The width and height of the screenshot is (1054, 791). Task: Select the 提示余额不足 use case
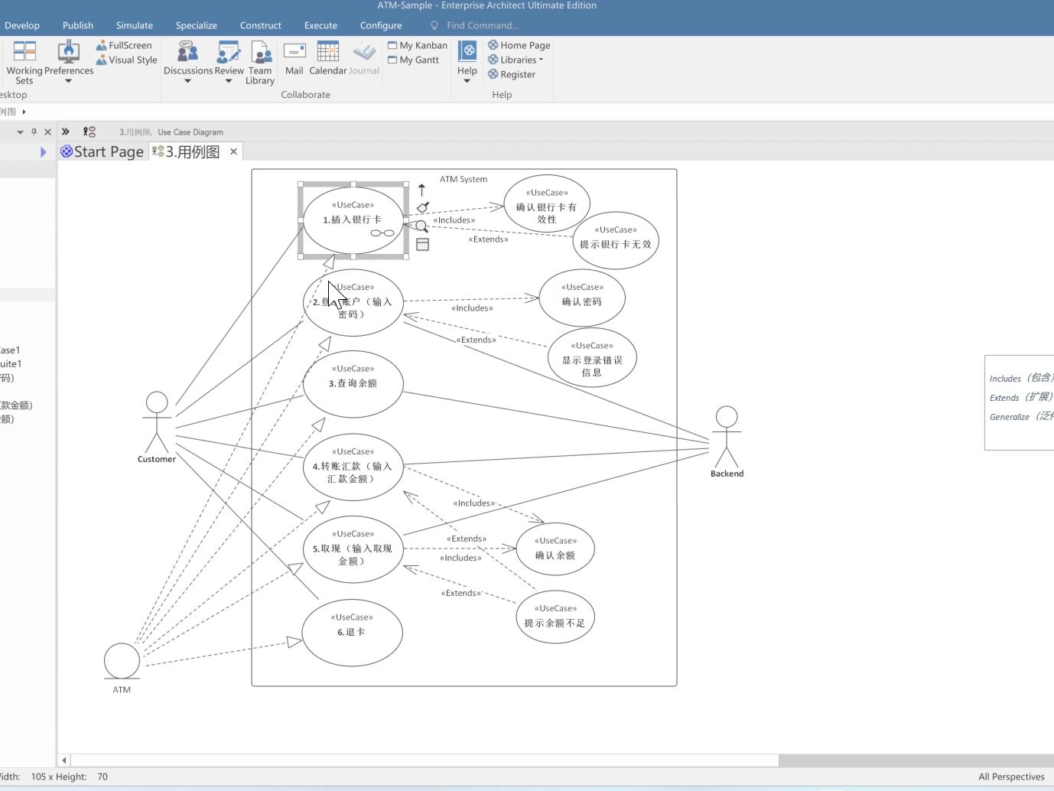(555, 617)
